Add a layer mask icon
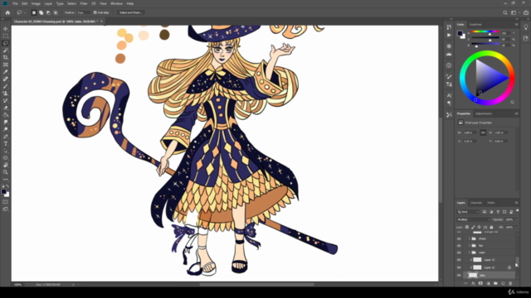This screenshot has width=531, height=298. 480,283
